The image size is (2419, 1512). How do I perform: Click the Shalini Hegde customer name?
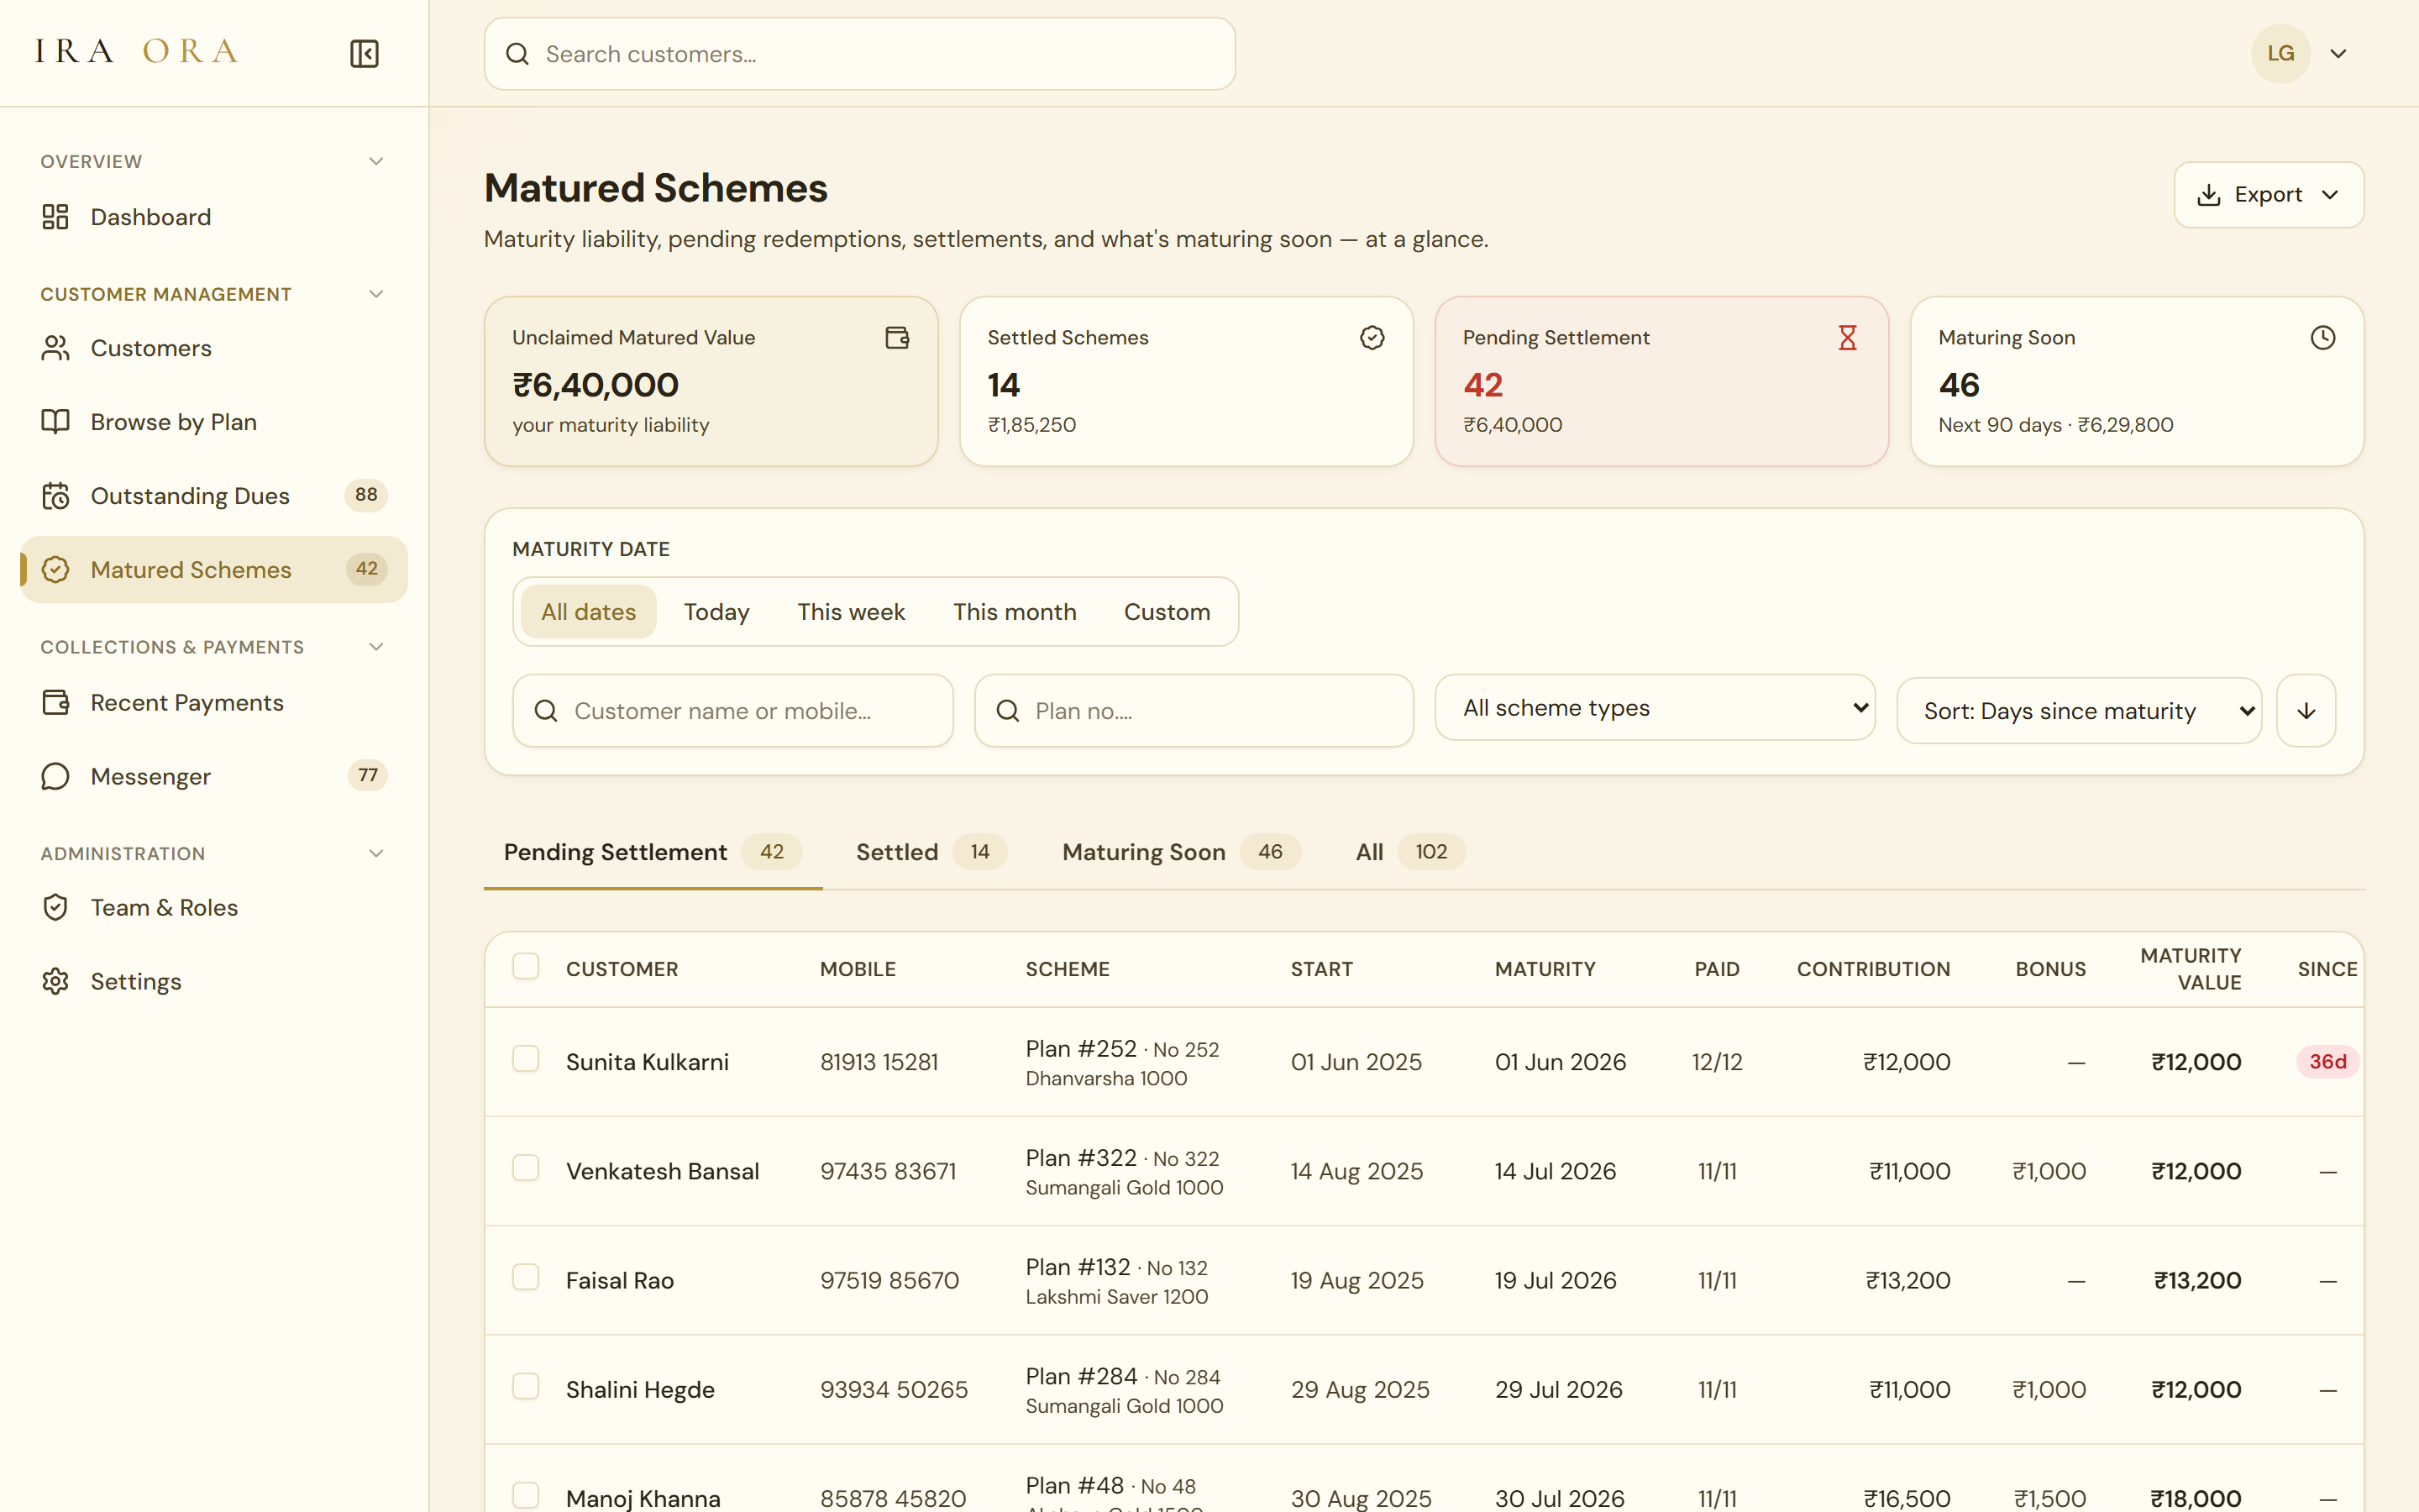(x=640, y=1390)
